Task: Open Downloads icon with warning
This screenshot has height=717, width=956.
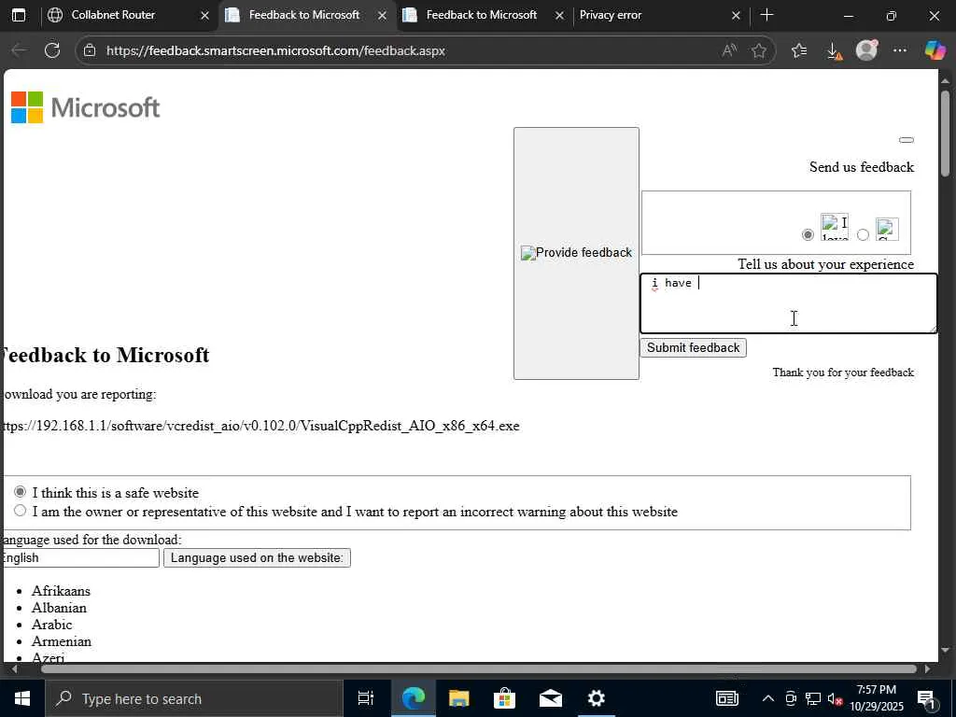Action: (834, 51)
